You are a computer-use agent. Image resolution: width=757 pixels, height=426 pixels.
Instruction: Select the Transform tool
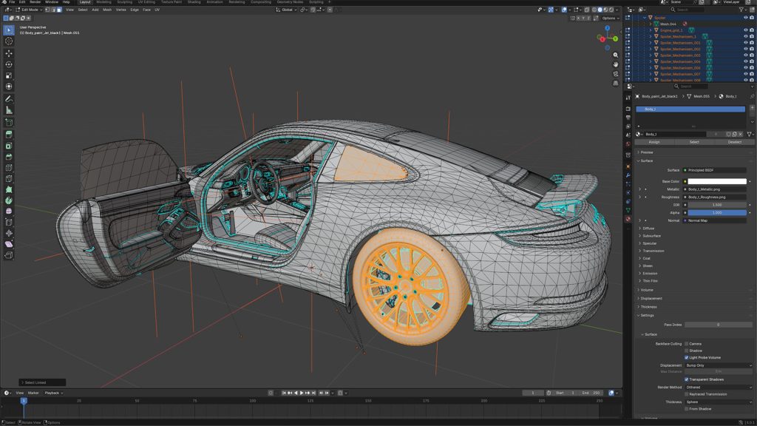point(9,87)
